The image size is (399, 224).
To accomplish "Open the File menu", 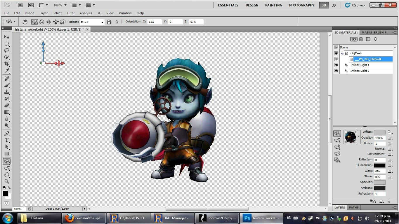I will click(6, 13).
